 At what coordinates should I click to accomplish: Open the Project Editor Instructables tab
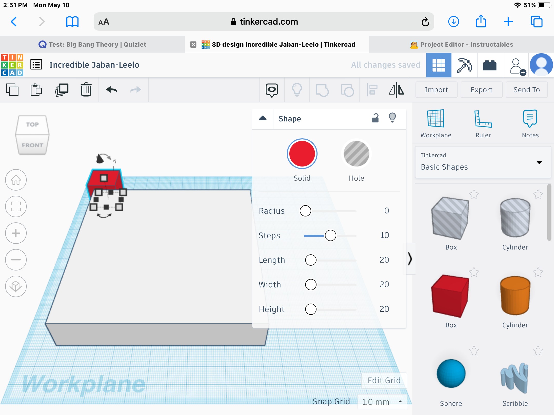(462, 44)
